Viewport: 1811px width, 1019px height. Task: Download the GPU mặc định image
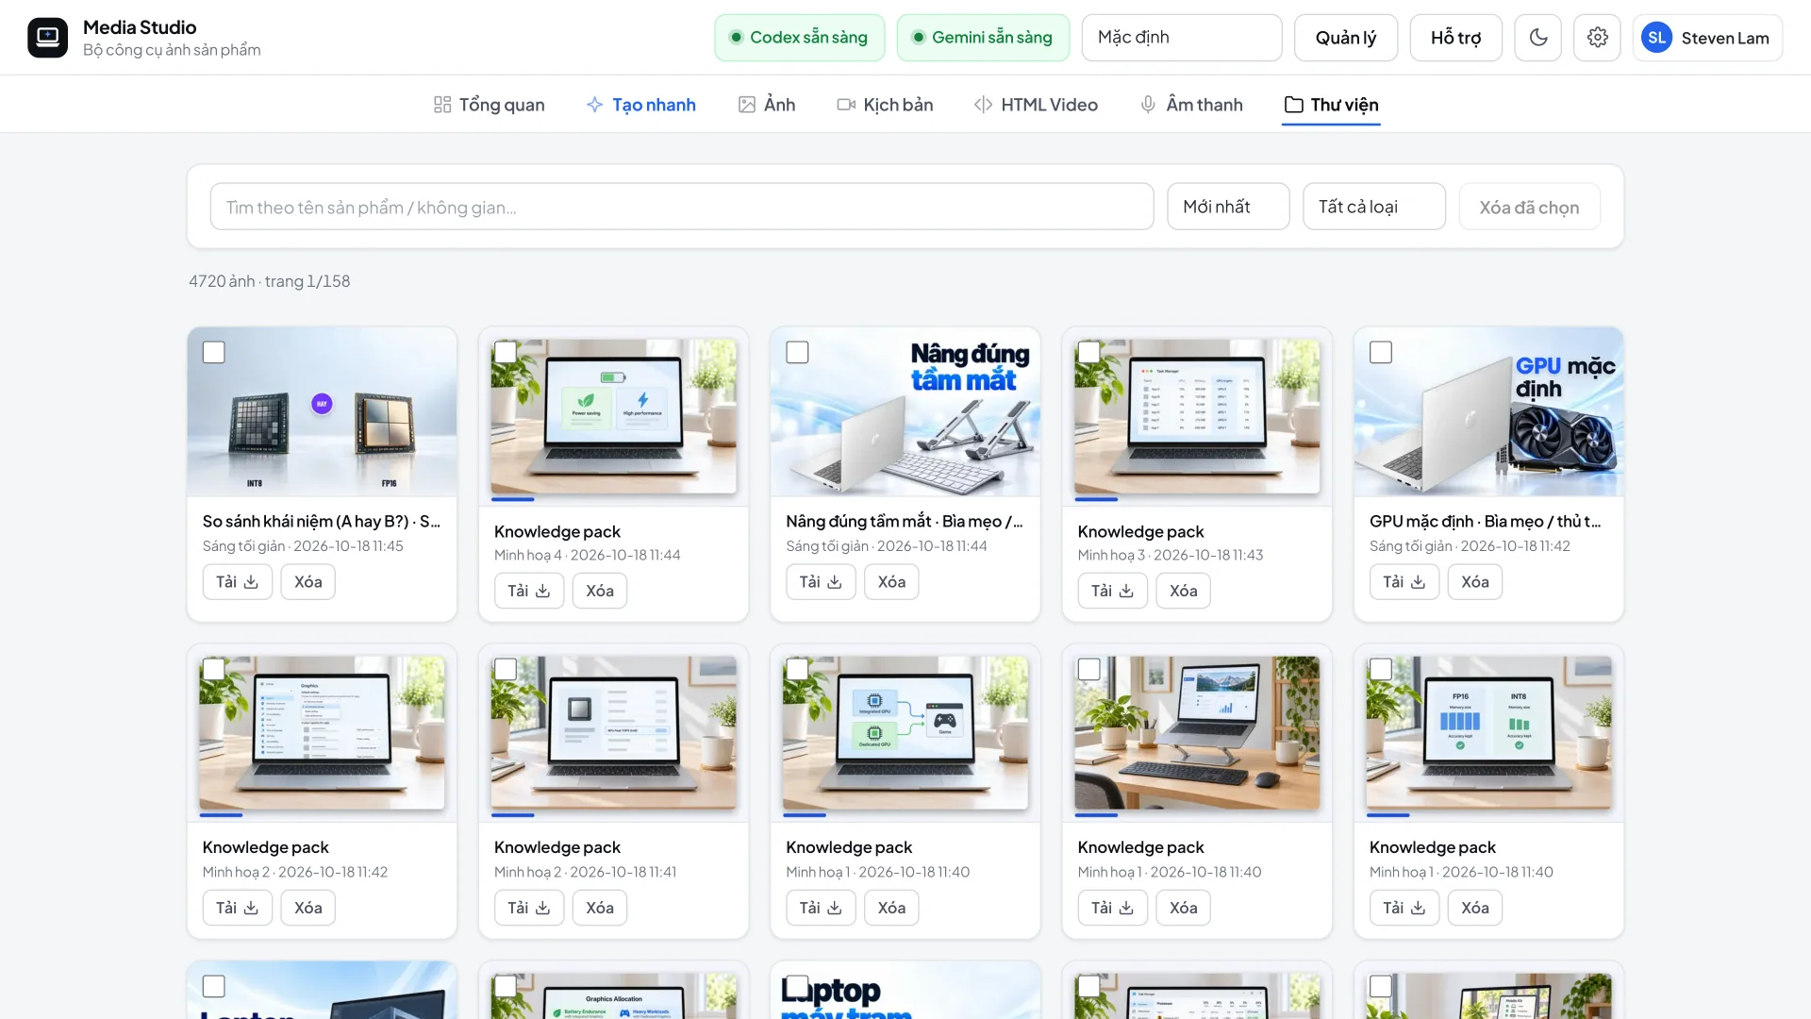(x=1404, y=582)
